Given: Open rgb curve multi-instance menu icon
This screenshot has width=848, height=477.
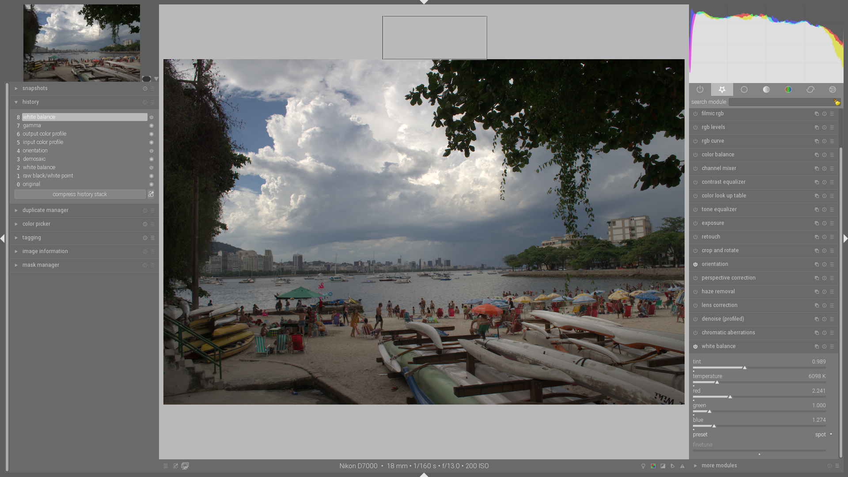Looking at the screenshot, I should click(x=817, y=141).
